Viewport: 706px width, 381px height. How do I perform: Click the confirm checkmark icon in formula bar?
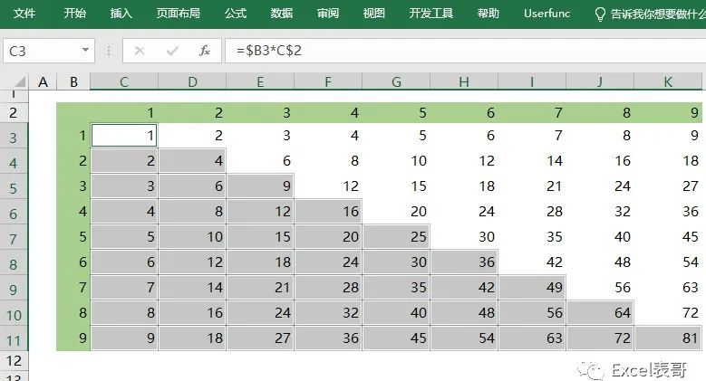click(172, 51)
